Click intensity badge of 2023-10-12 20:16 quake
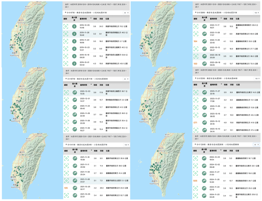This screenshot has width=262, height=201. click(204, 122)
